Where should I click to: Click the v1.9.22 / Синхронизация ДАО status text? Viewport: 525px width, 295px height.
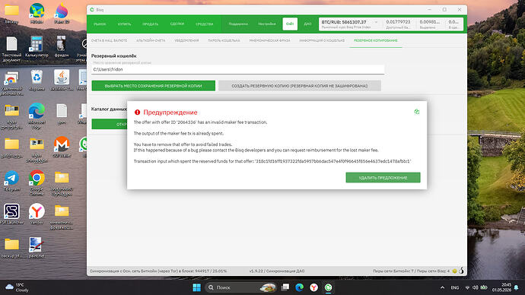pos(277,271)
